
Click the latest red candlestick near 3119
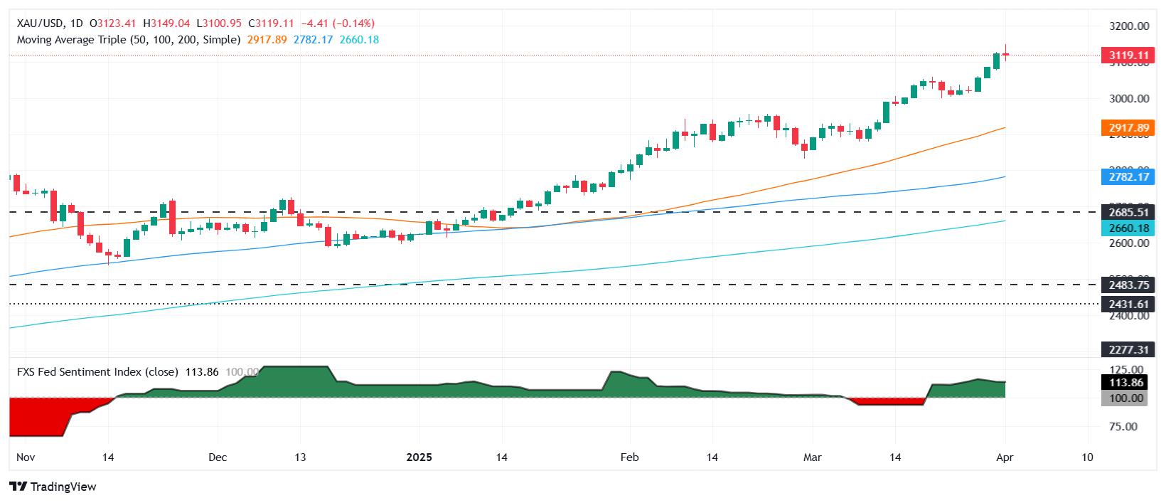point(1005,53)
